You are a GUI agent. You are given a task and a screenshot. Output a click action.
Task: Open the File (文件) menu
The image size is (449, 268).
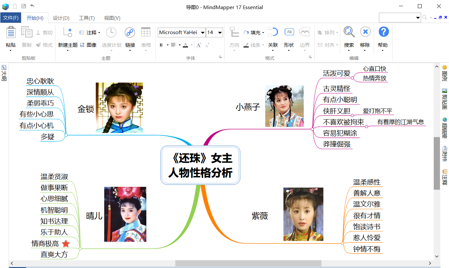pyautogui.click(x=11, y=18)
